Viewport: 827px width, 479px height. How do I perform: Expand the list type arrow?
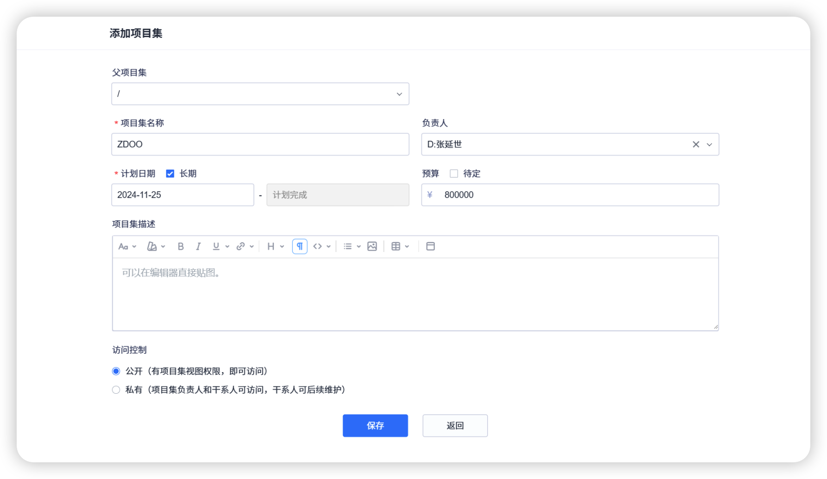pos(359,246)
